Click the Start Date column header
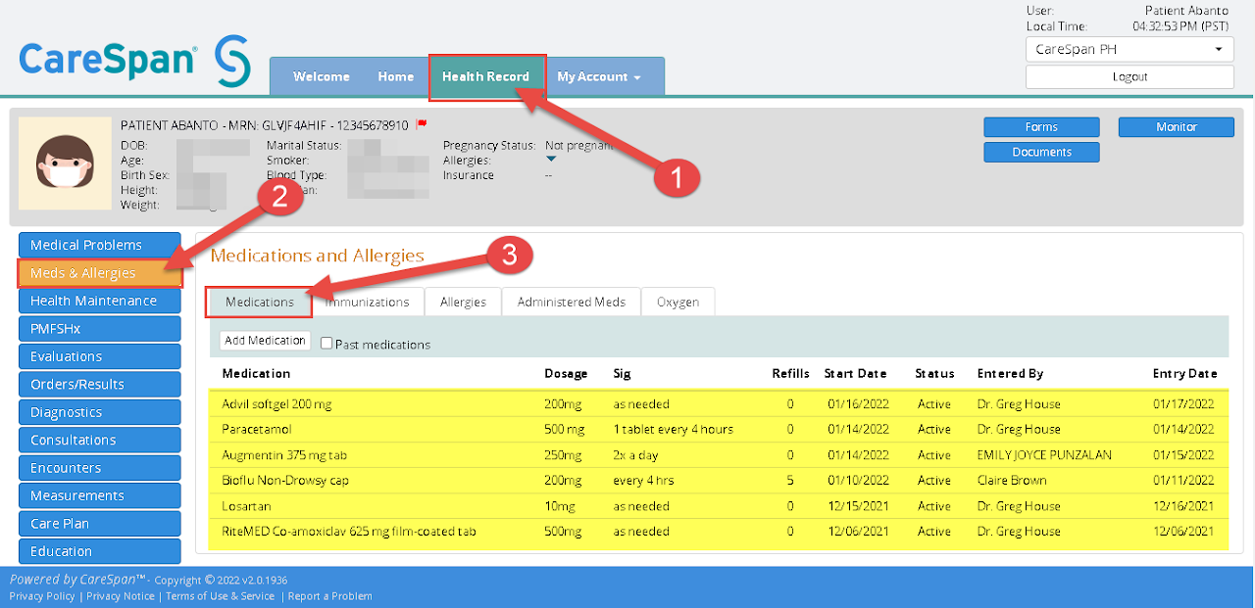The image size is (1255, 608). 855,373
